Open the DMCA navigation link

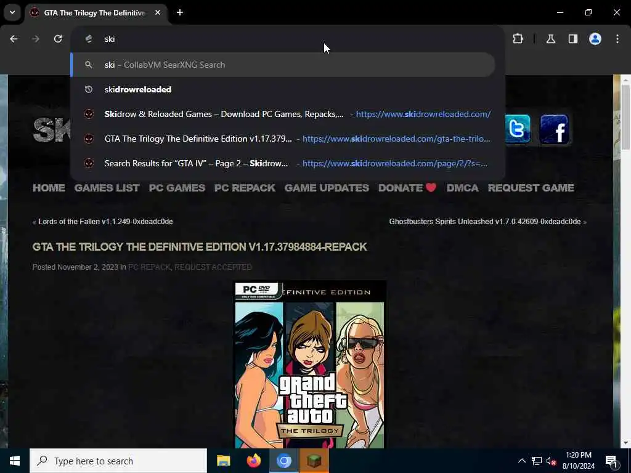462,188
